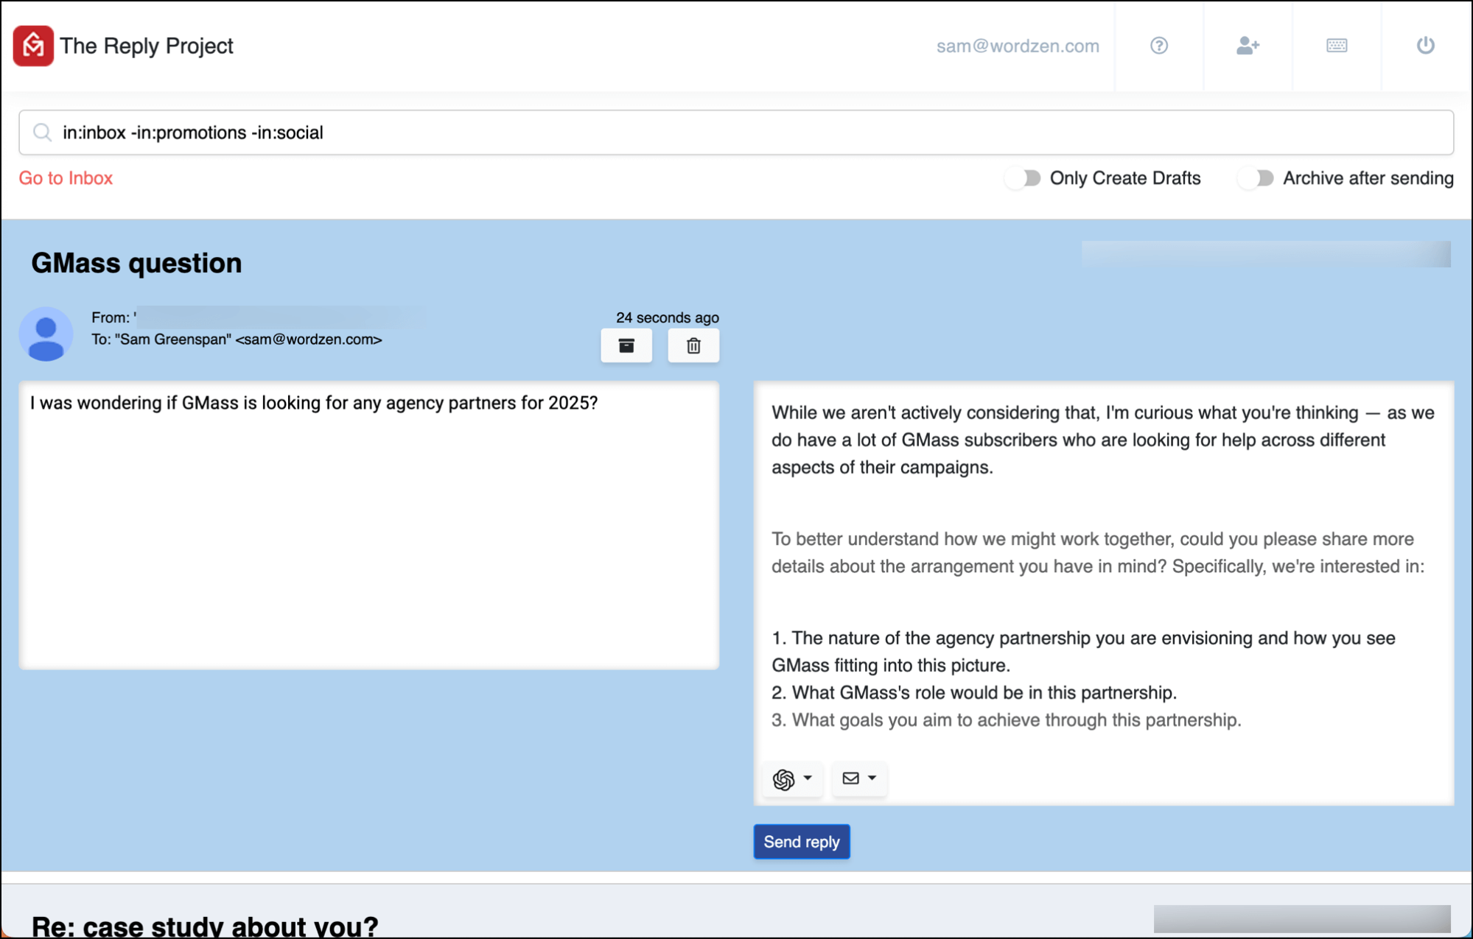1473x939 pixels.
Task: Open the help question mark icon
Action: click(x=1159, y=46)
